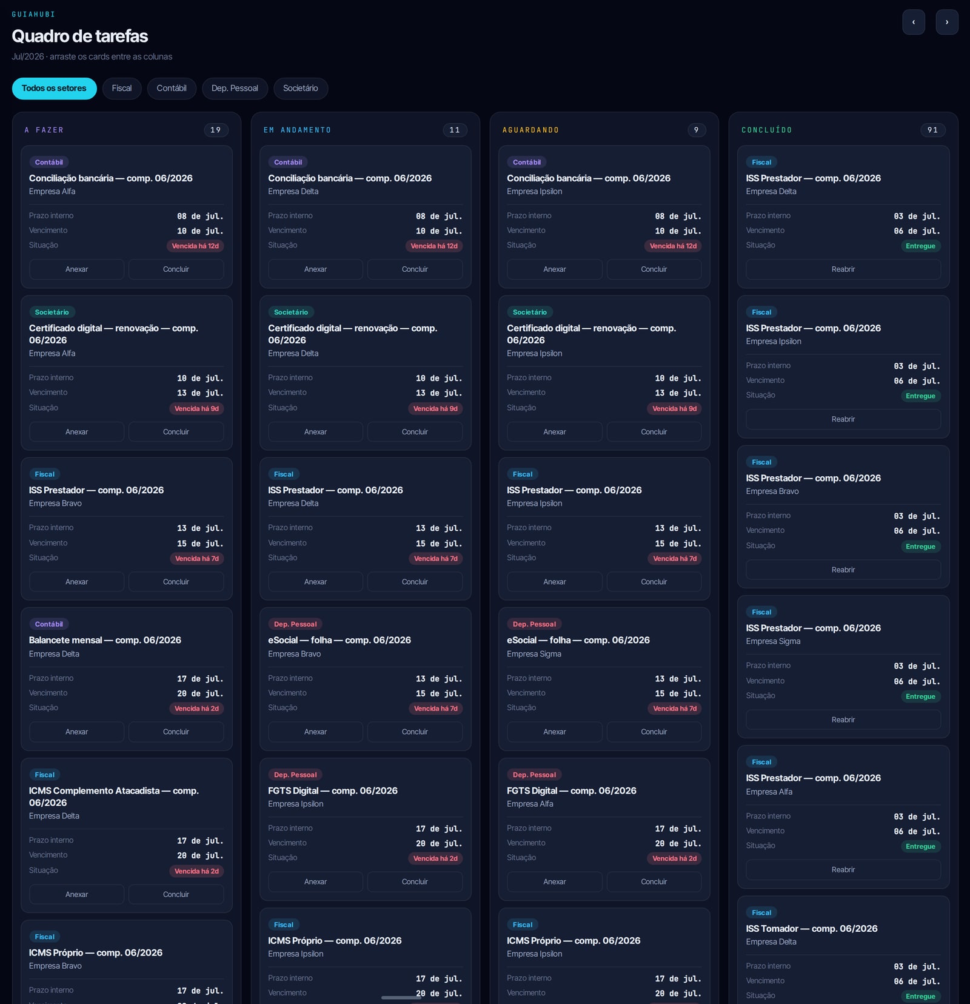This screenshot has height=1004, width=970.
Task: Concluir FGTS Digital Empresa Ipsilon card
Action: (415, 881)
